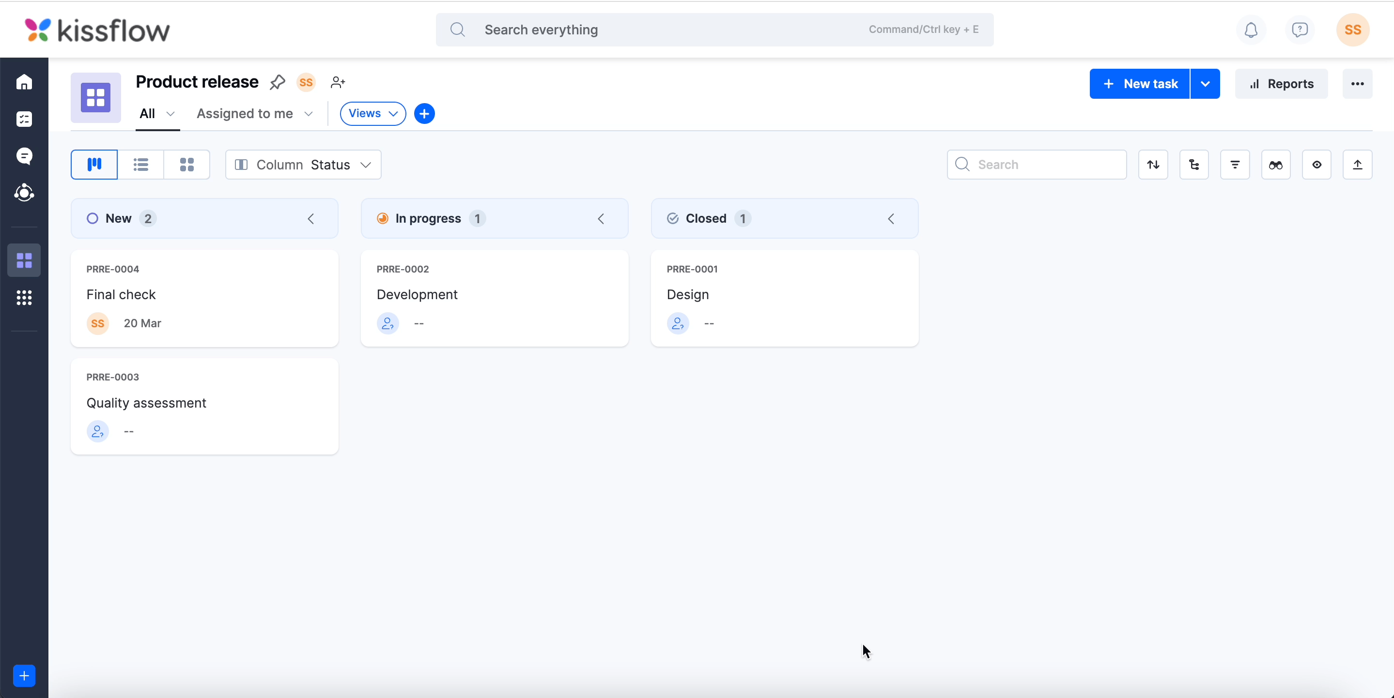
Task: Open the help question icon
Action: (1299, 30)
